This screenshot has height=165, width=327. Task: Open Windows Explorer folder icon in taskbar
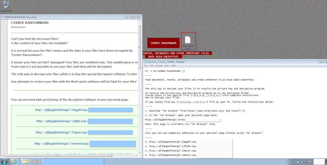(25, 161)
